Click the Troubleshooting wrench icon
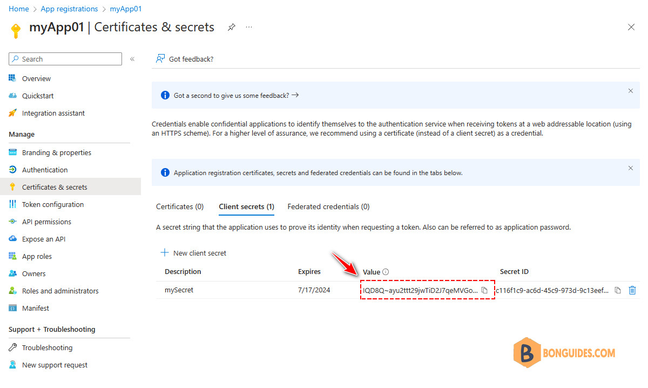The width and height of the screenshot is (648, 388). [x=12, y=347]
